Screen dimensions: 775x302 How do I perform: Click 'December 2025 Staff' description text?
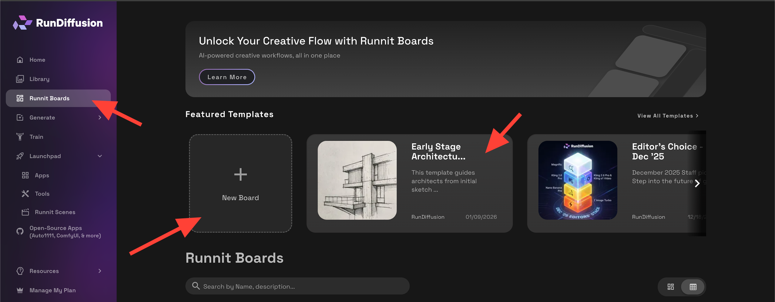tap(668, 177)
